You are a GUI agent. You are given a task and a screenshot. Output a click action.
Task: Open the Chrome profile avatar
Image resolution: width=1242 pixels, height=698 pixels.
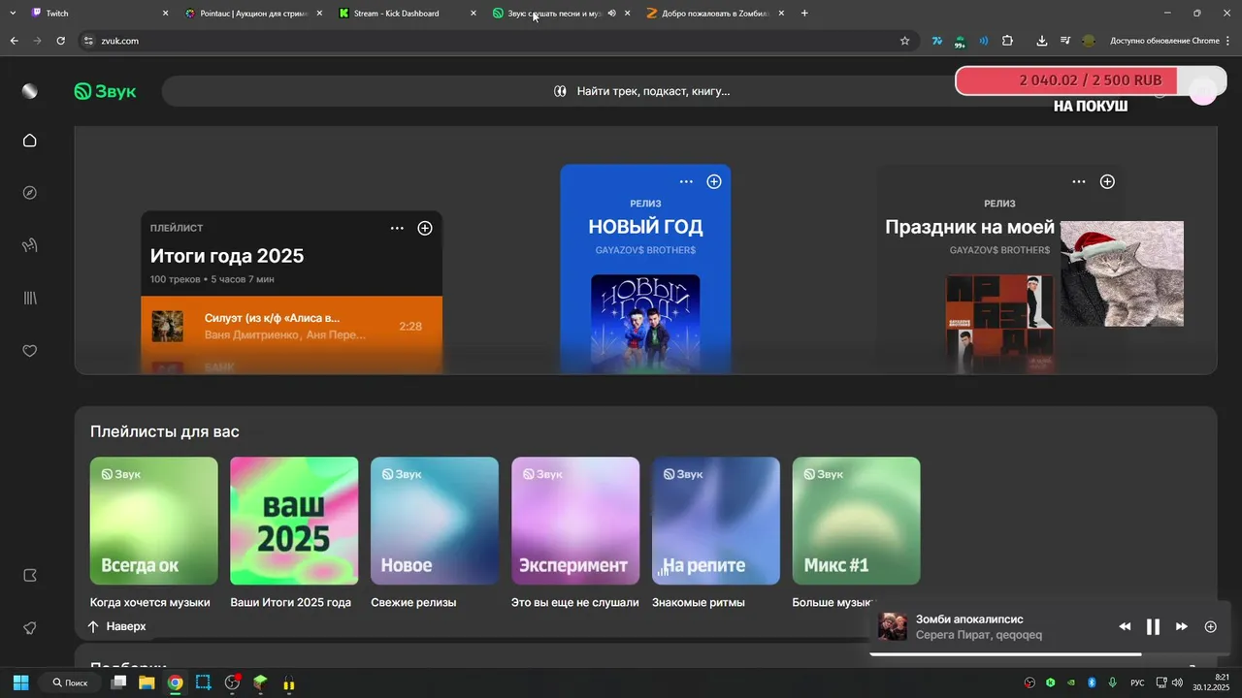[1089, 41]
